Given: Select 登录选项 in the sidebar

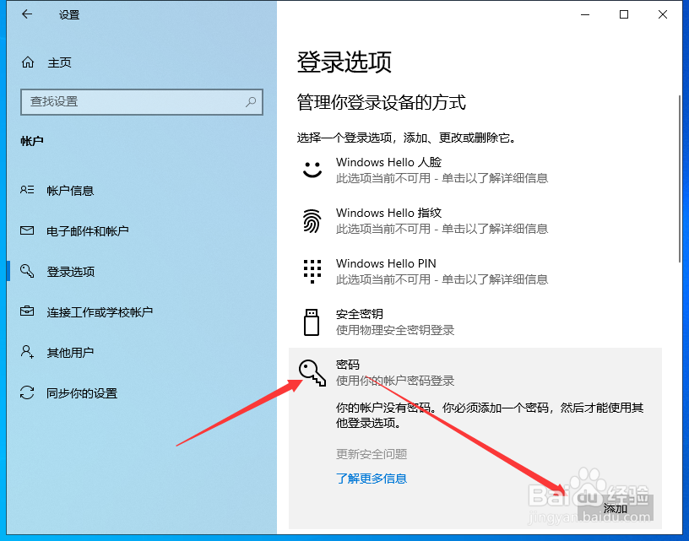Looking at the screenshot, I should tap(142, 271).
